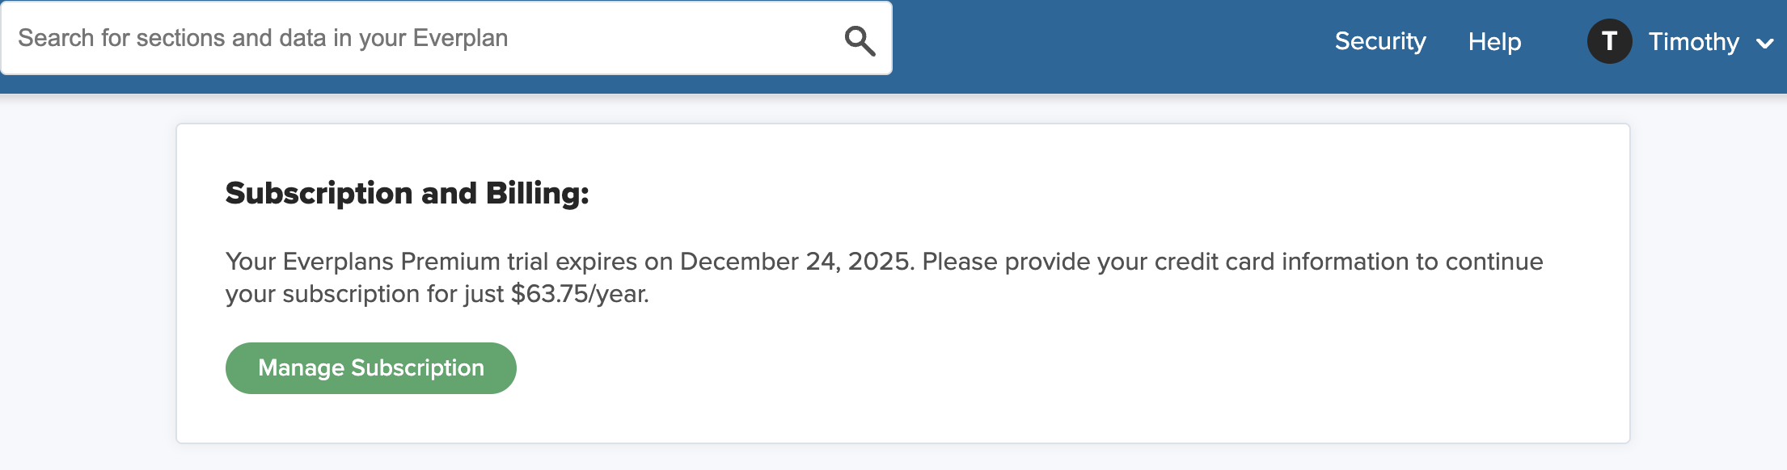Click the green subscription management button
Image resolution: width=1787 pixels, height=470 pixels.
(x=371, y=368)
